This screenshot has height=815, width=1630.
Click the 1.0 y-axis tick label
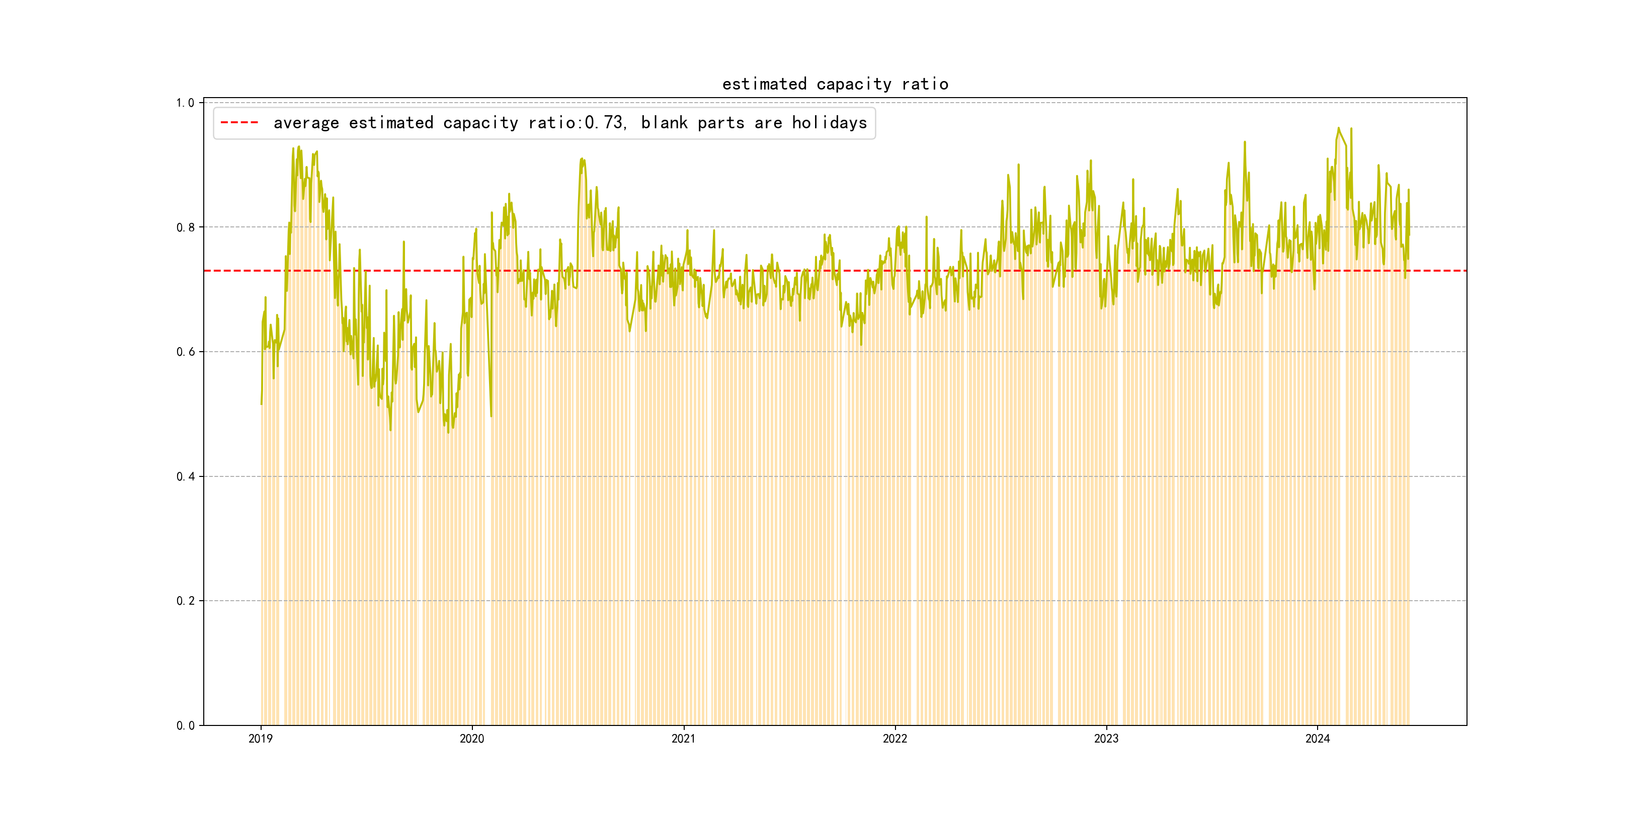pos(185,103)
